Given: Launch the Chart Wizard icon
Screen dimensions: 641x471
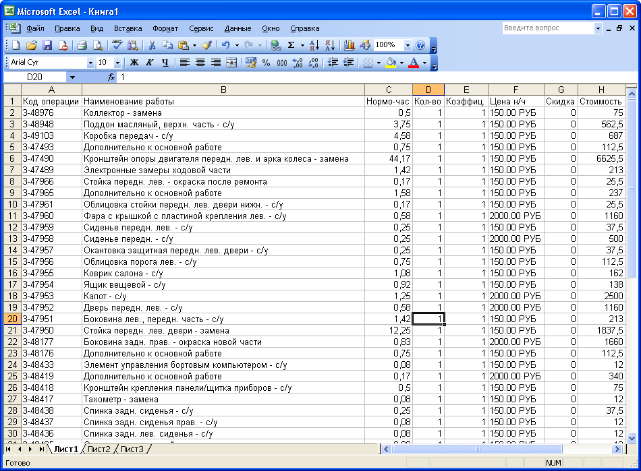Looking at the screenshot, I should (x=349, y=45).
